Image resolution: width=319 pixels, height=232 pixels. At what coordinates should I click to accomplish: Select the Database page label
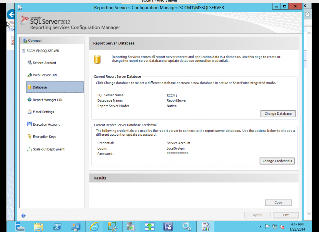(x=40, y=87)
